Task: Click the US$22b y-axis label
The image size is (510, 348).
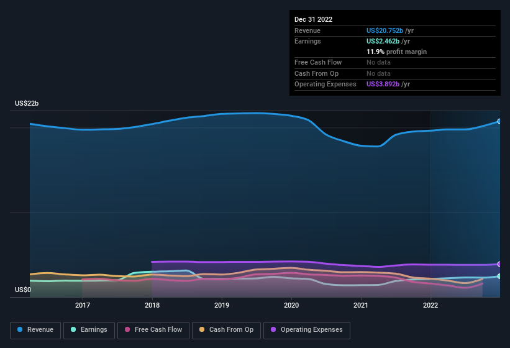Action: tap(27, 103)
